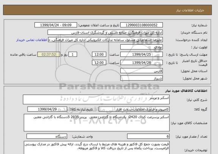Click the goods group field کامپیوتر و فناوری اطلاعات

click(x=134, y=109)
